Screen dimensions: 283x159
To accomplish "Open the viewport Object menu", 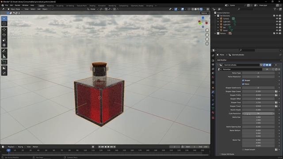I will click(x=45, y=9).
